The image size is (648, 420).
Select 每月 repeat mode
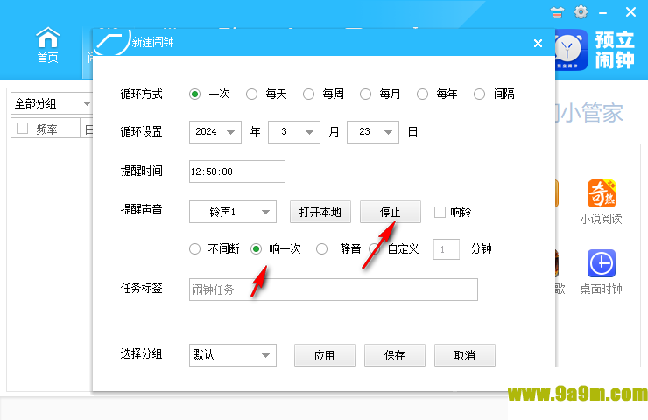click(365, 94)
